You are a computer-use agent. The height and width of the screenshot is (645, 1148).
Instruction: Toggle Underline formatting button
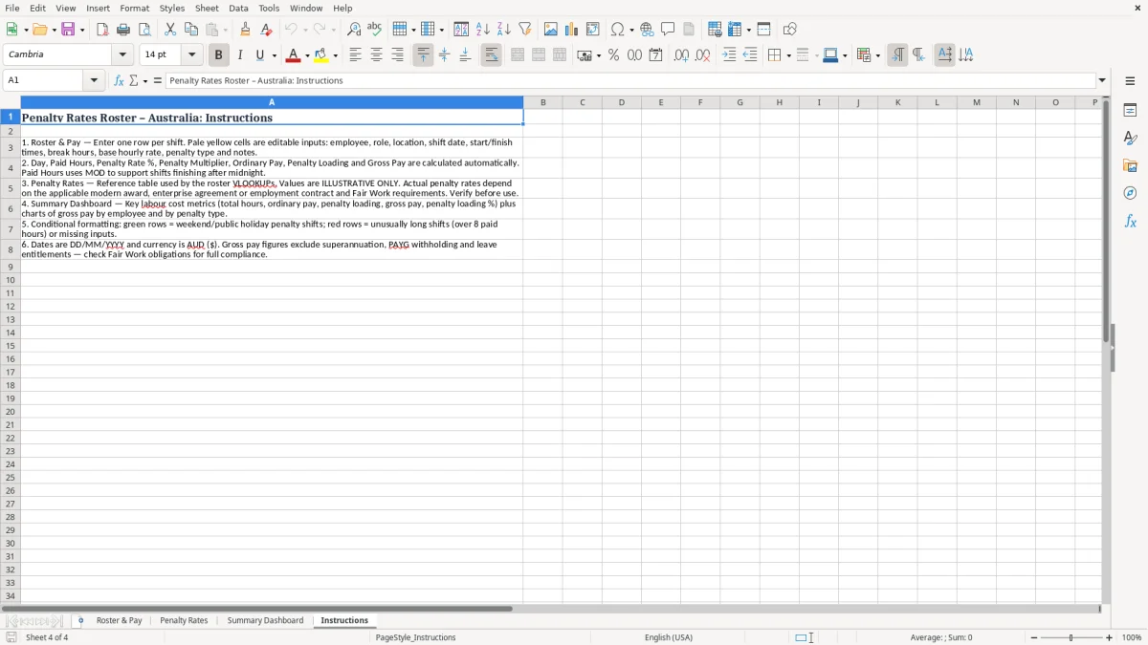[259, 55]
